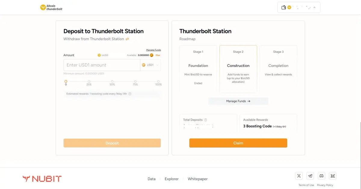Select the Stage 1 Foundation card

198,69
